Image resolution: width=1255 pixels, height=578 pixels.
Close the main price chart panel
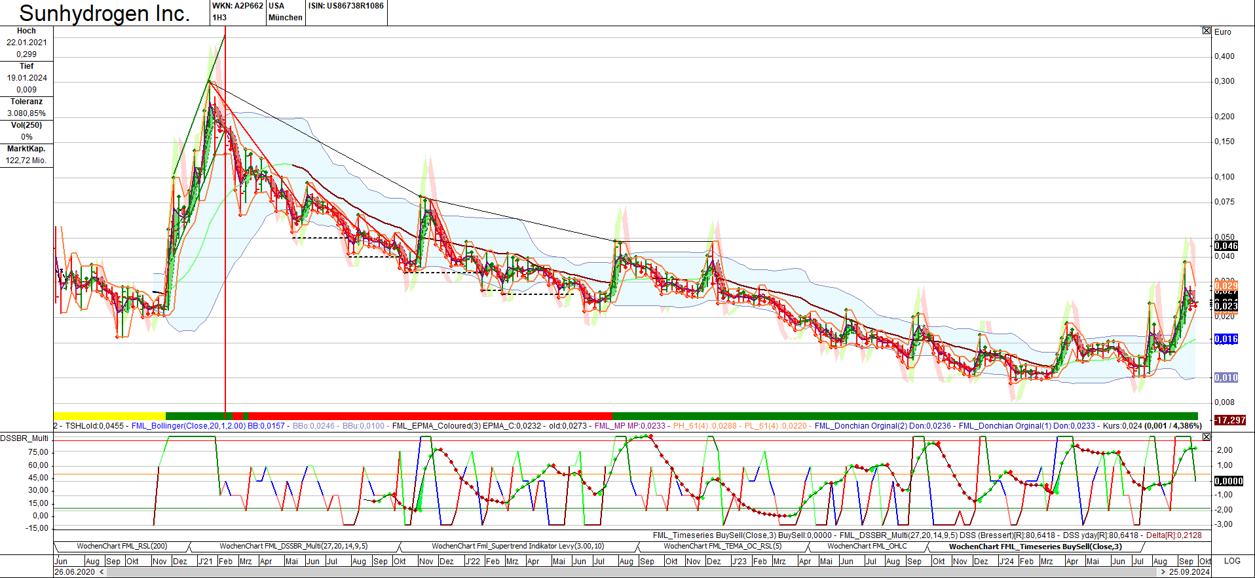pos(1207,31)
